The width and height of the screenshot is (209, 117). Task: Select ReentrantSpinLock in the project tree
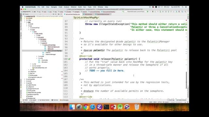pos(54,47)
